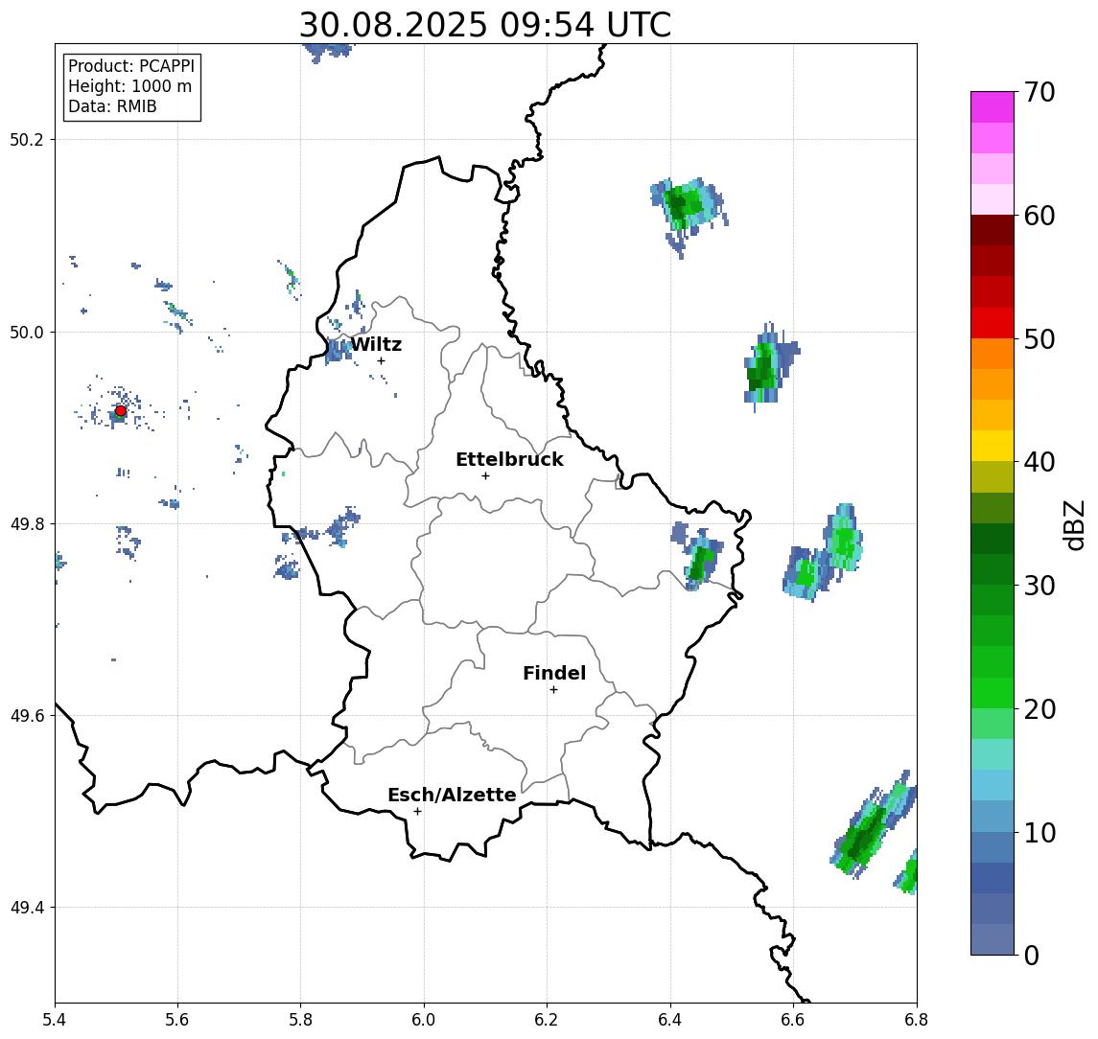The height and width of the screenshot is (1039, 1098).
Task: Click latitude axis label 49.6
Action: click(x=27, y=716)
